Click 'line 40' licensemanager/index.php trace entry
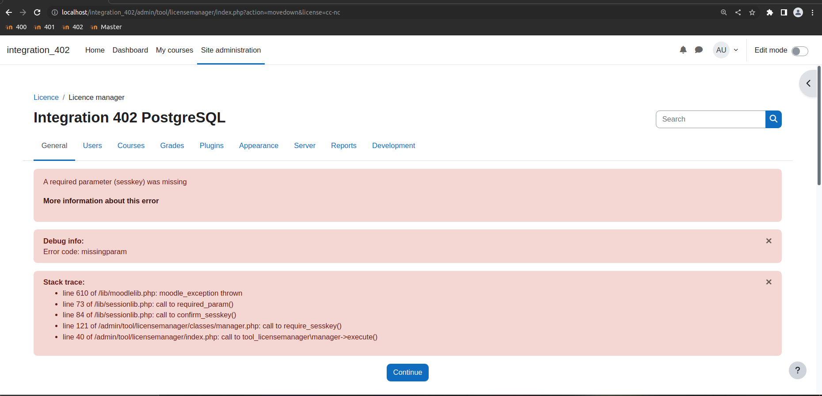This screenshot has height=396, width=822. [x=220, y=337]
